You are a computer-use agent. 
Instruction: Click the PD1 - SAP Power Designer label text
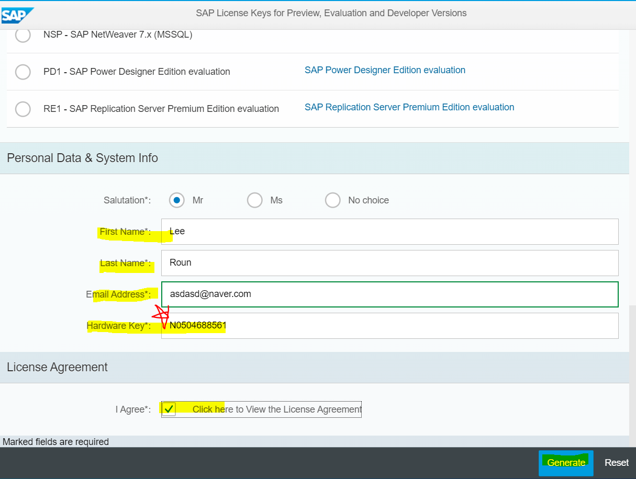[137, 72]
